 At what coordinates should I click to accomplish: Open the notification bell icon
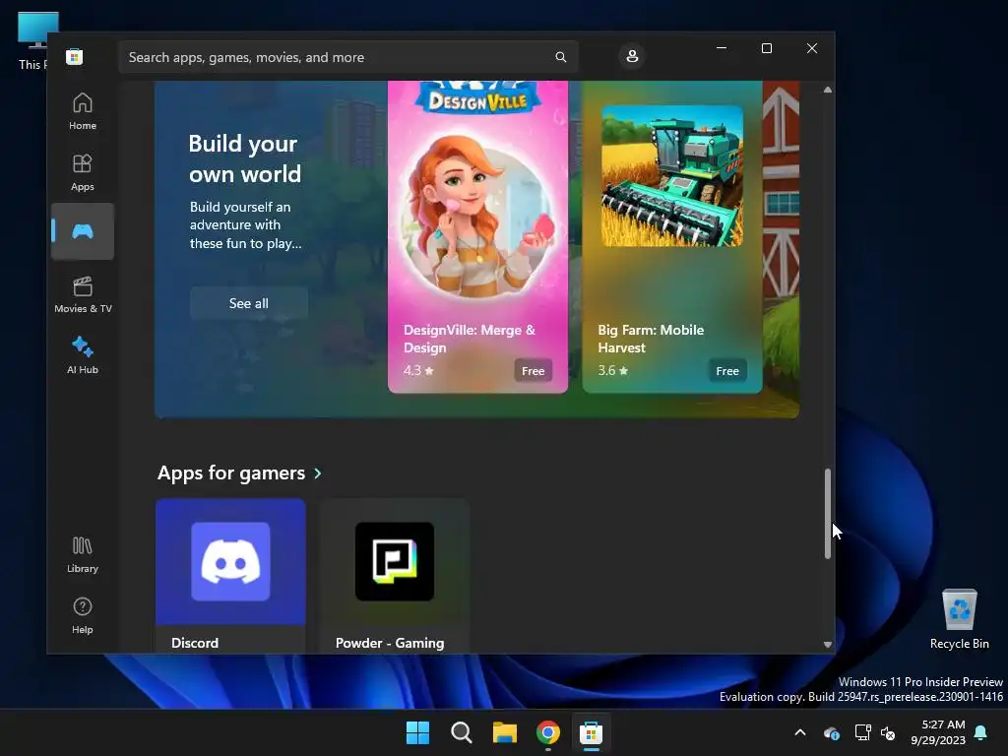980,732
